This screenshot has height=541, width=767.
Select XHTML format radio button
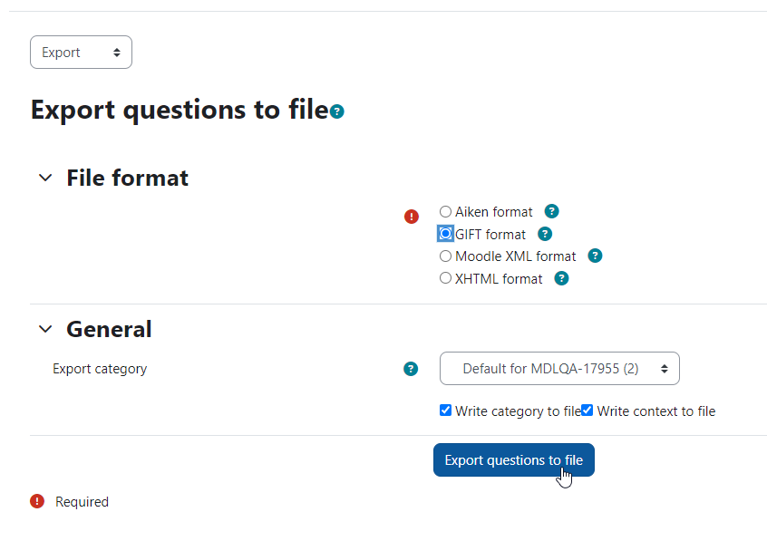445,278
